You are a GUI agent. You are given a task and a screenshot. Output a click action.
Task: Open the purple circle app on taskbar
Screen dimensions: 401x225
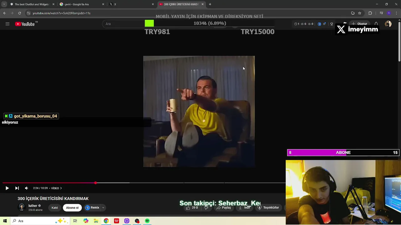pyautogui.click(x=127, y=221)
